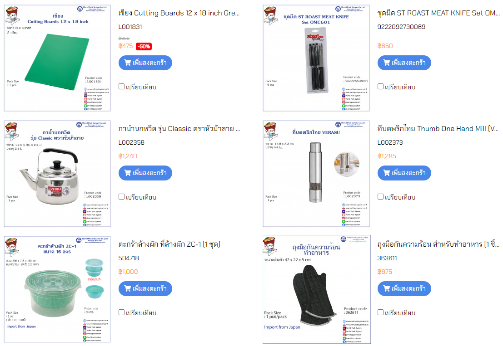View the black oven glove product image
The image size is (503, 346).
[x=316, y=289]
